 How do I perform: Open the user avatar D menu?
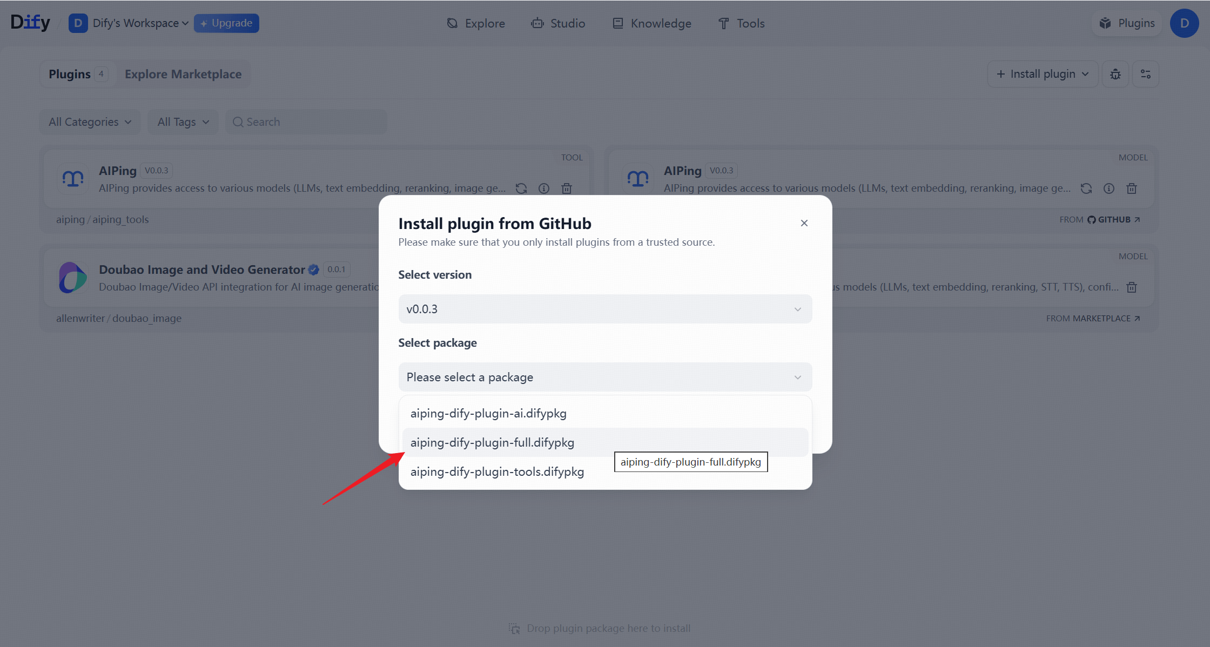pos(1184,23)
